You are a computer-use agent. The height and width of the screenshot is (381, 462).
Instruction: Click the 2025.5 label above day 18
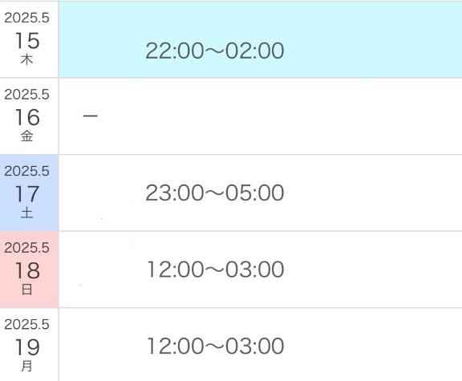click(26, 248)
